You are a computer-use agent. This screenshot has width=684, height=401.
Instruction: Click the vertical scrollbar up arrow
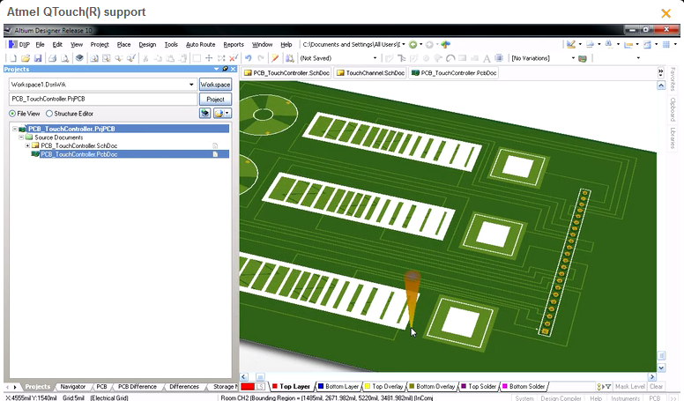pyautogui.click(x=661, y=85)
